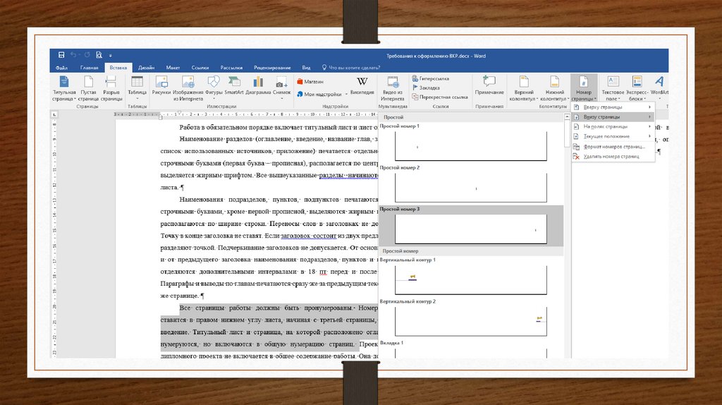Screen dimensions: 722x405
Task: Expand the Текущее положение submenu
Action: (613, 136)
